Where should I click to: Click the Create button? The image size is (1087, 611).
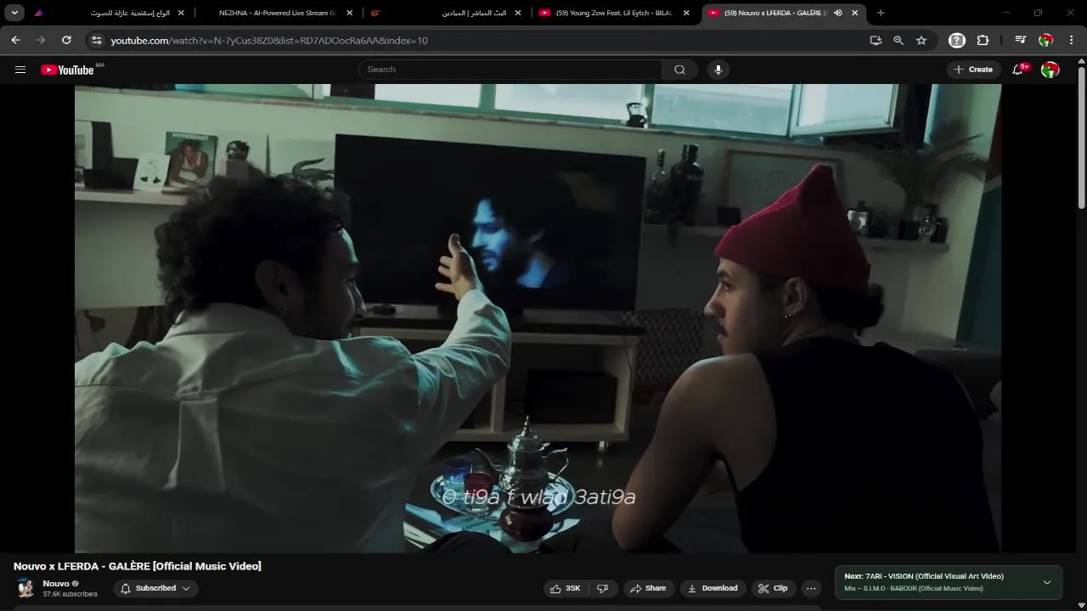pos(973,70)
